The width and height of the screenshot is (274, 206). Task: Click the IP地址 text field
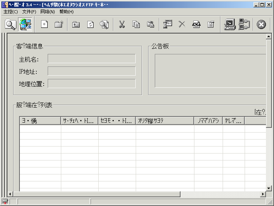coord(91,71)
